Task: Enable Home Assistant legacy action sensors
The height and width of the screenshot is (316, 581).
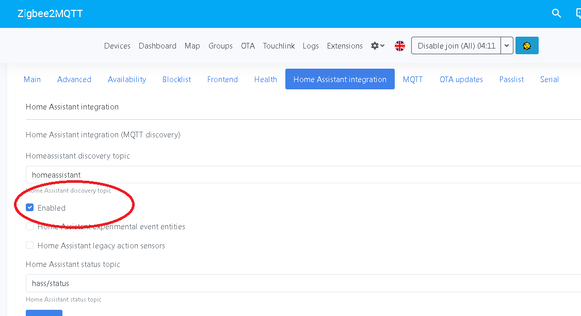Action: pos(29,245)
